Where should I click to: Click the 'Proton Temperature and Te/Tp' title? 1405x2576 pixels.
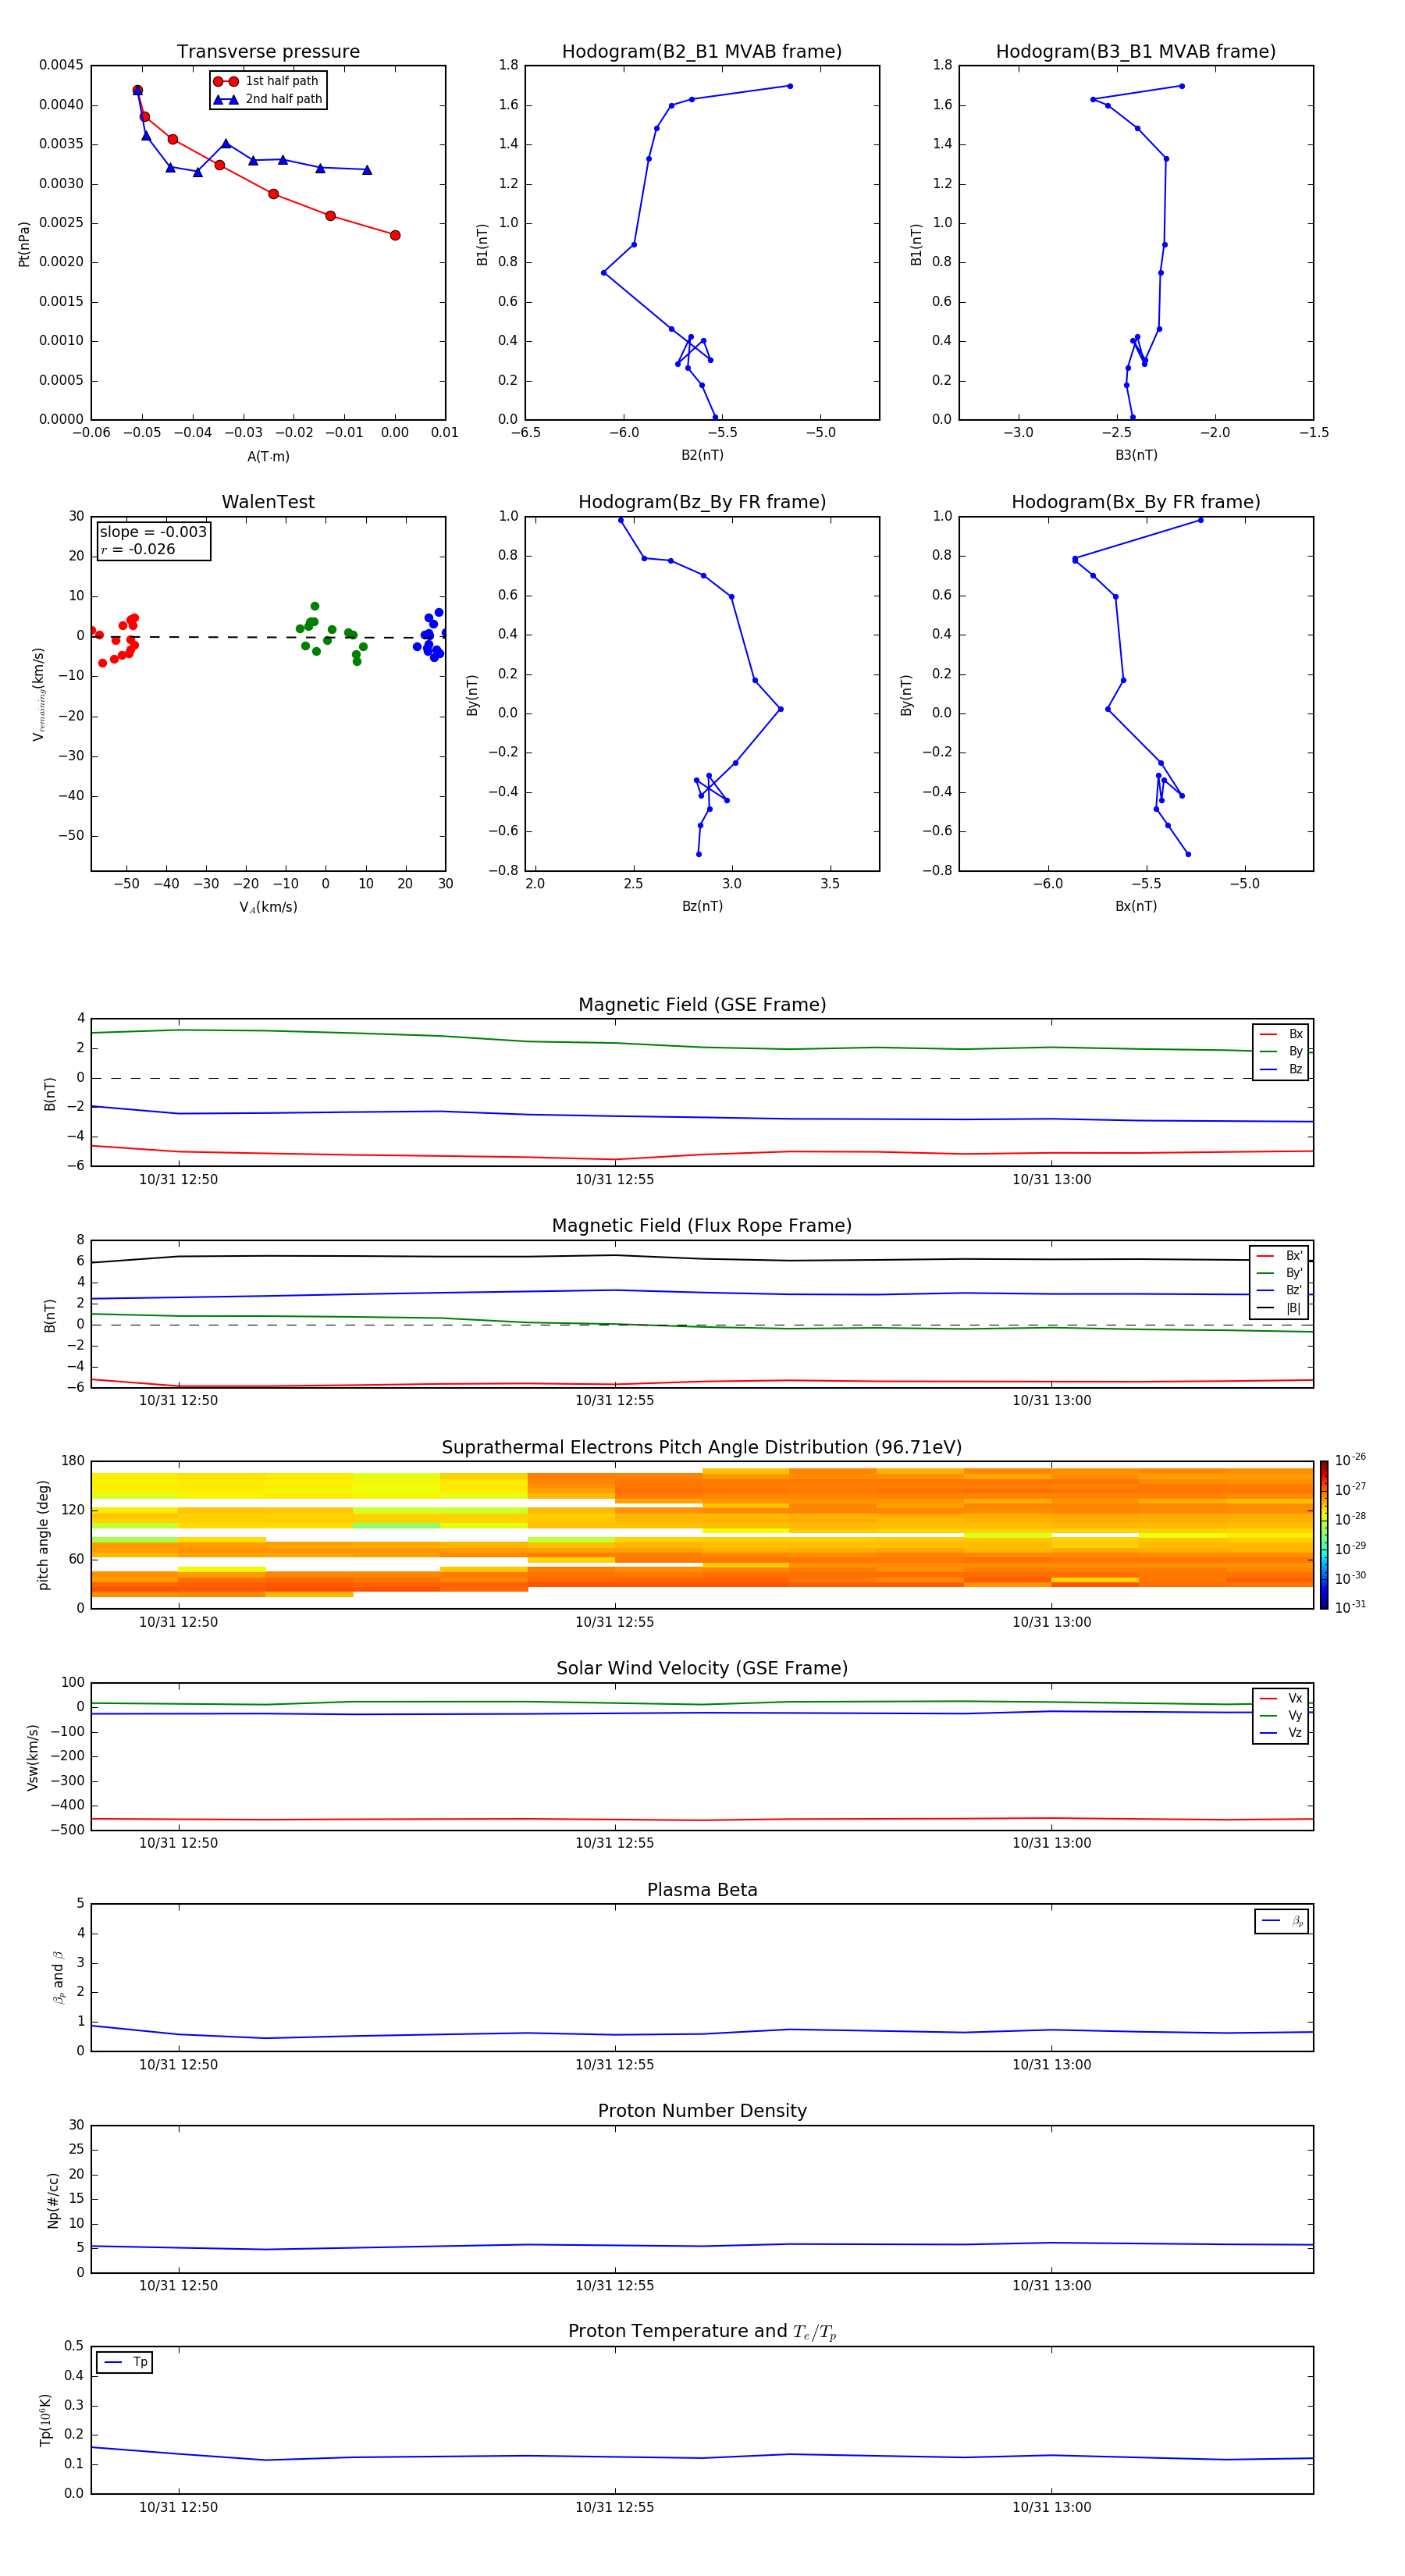(702, 2331)
